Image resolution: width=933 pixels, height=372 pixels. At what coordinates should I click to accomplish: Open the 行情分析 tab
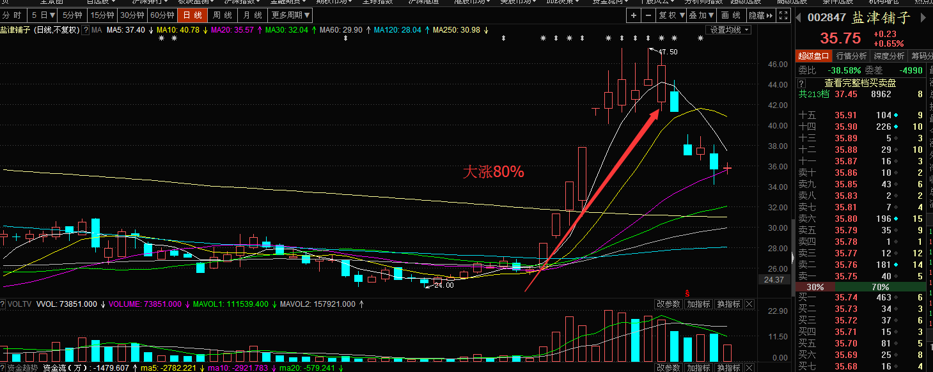pos(852,56)
